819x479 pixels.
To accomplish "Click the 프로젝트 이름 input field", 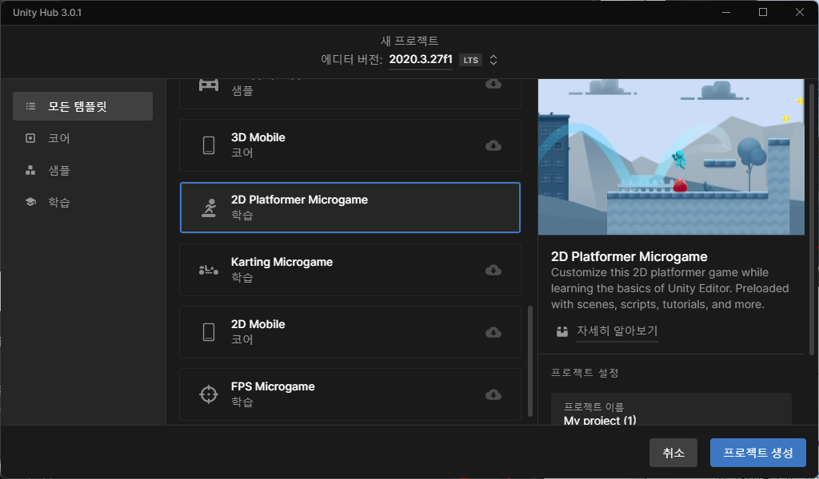I will (671, 410).
